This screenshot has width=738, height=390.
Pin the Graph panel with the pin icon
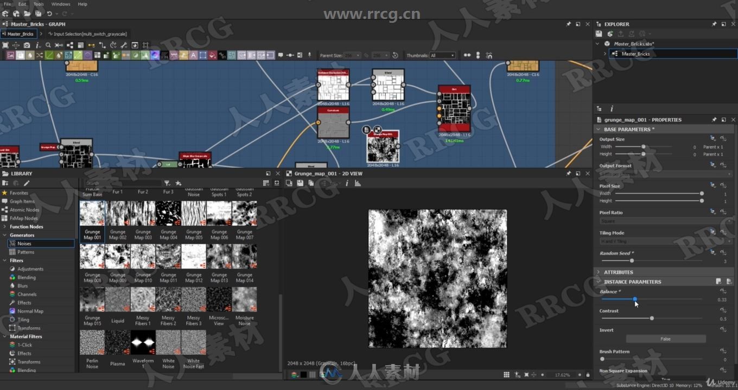tap(568, 24)
